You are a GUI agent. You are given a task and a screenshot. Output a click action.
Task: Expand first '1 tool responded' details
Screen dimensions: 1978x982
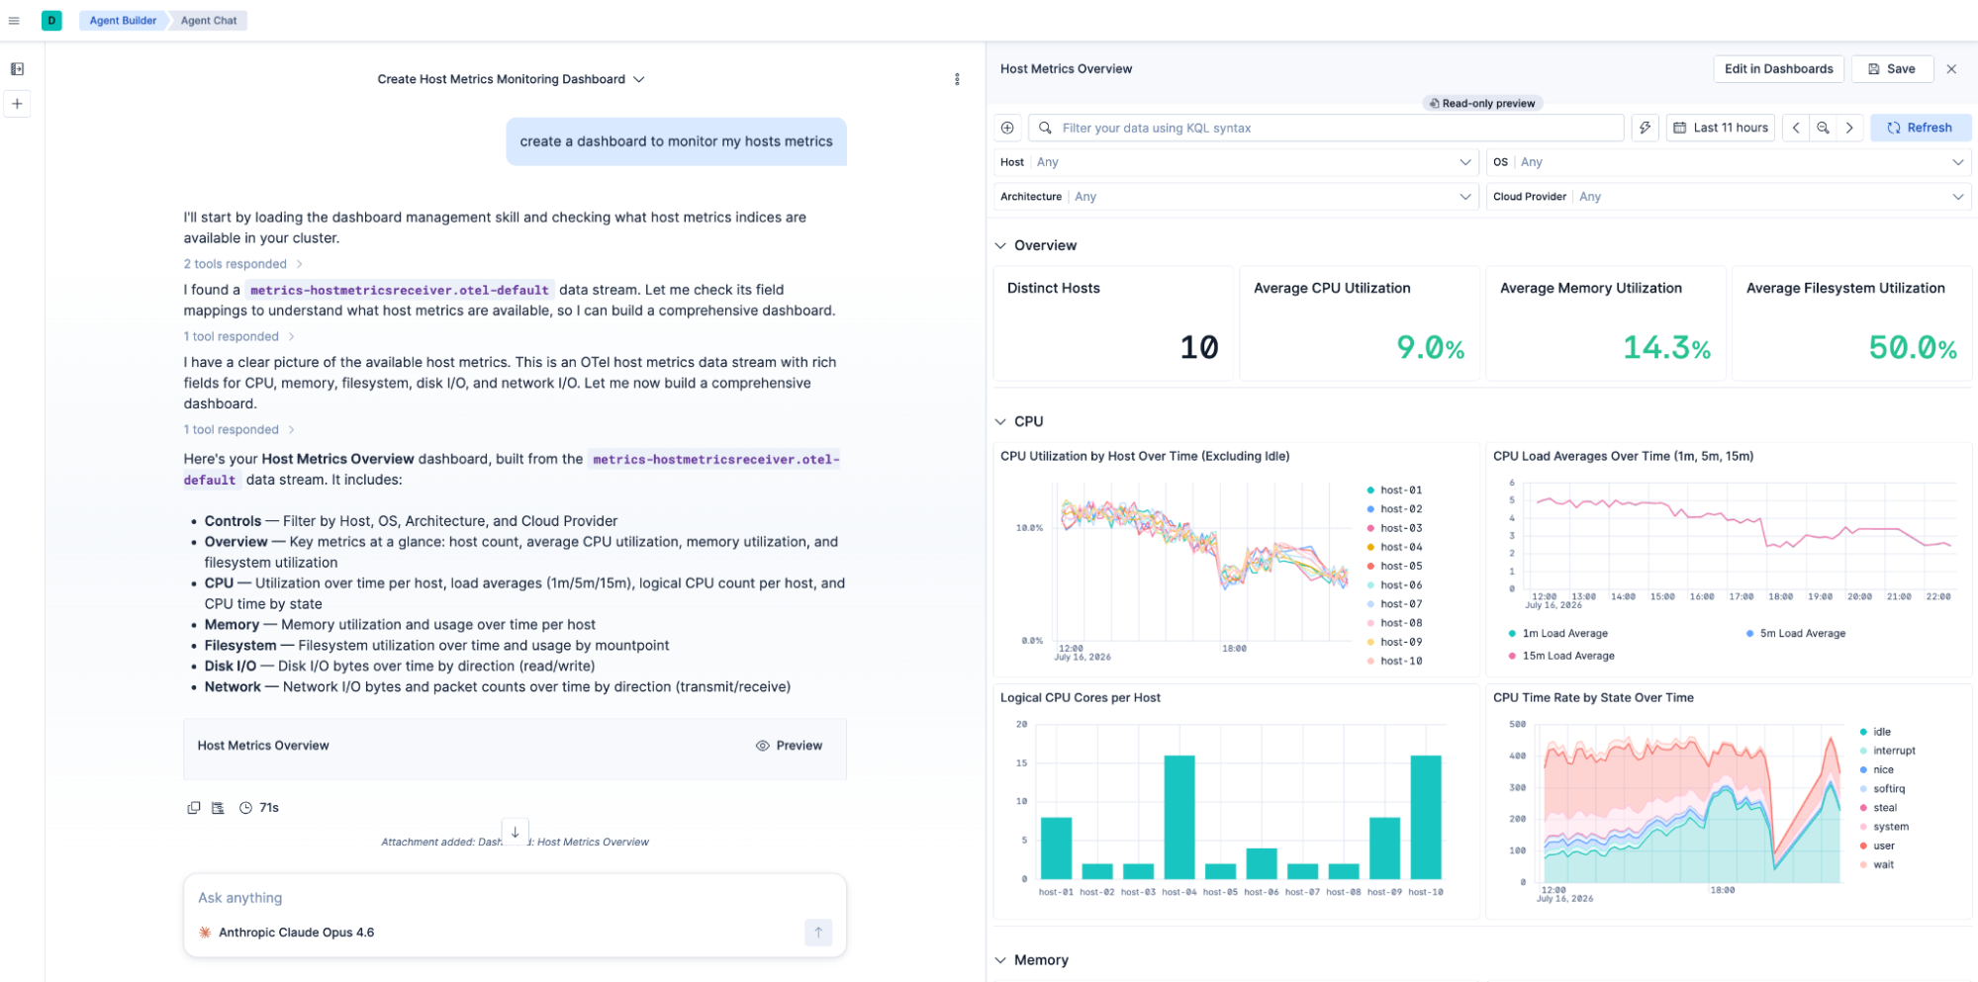tap(238, 337)
